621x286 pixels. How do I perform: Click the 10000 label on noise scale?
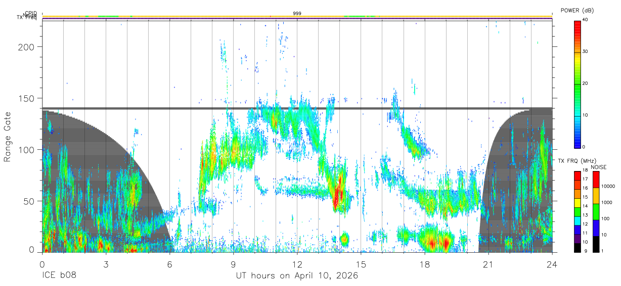pos(609,187)
